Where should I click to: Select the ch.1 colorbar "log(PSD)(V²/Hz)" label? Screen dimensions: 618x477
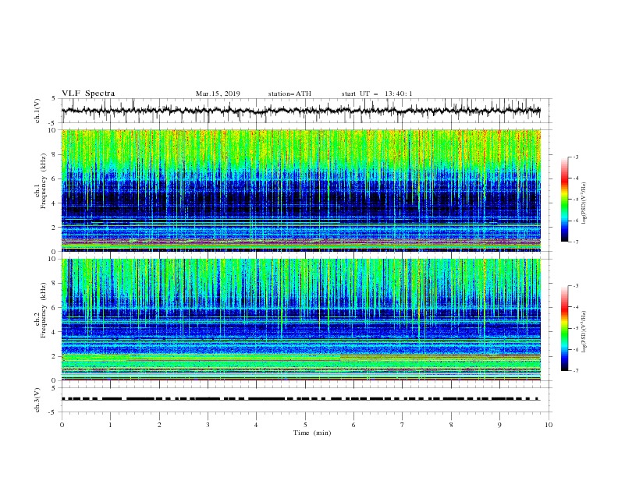[584, 203]
